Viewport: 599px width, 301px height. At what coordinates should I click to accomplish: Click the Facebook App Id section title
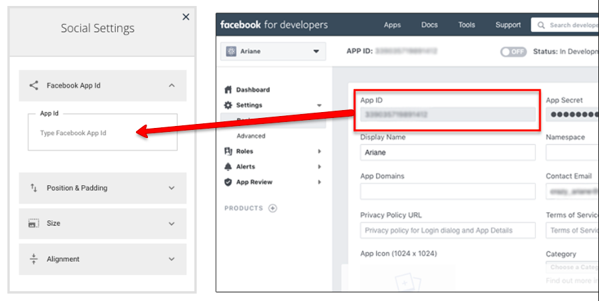pyautogui.click(x=74, y=86)
